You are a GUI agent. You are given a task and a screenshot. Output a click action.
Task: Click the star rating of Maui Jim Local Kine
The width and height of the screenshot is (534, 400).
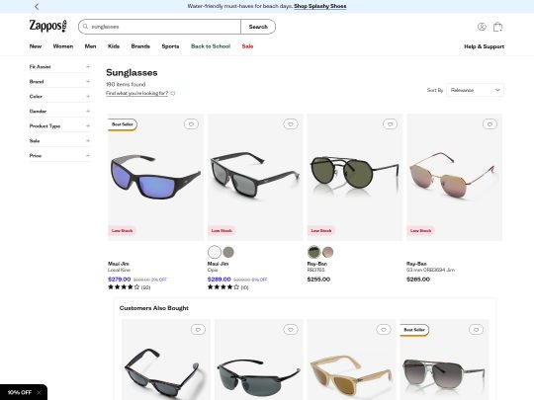click(124, 287)
